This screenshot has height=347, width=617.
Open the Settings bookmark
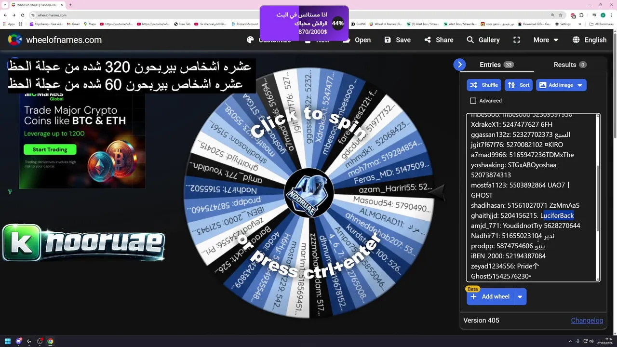563,24
